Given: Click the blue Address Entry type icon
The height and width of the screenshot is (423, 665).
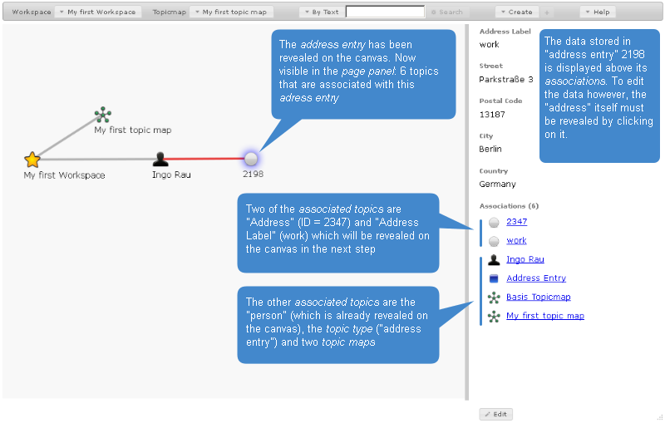Looking at the screenshot, I should coord(494,279).
